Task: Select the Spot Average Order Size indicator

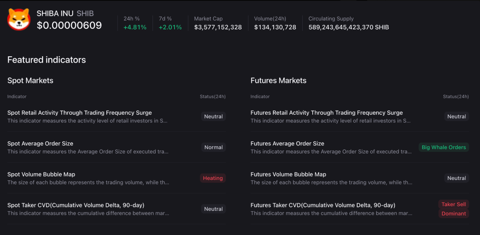Action: 40,143
